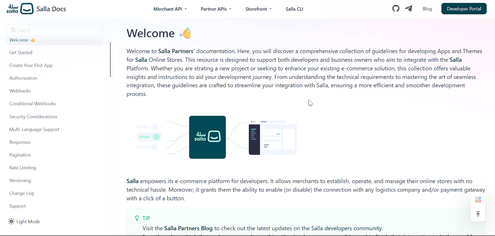Click the Light Mode sun icon
Viewport: 495px width, 236px height.
tap(11, 222)
